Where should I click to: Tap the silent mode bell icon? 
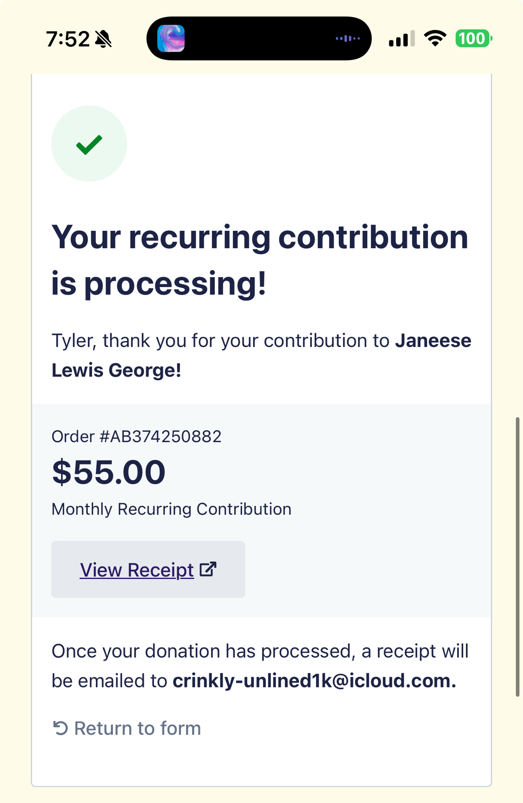click(104, 39)
